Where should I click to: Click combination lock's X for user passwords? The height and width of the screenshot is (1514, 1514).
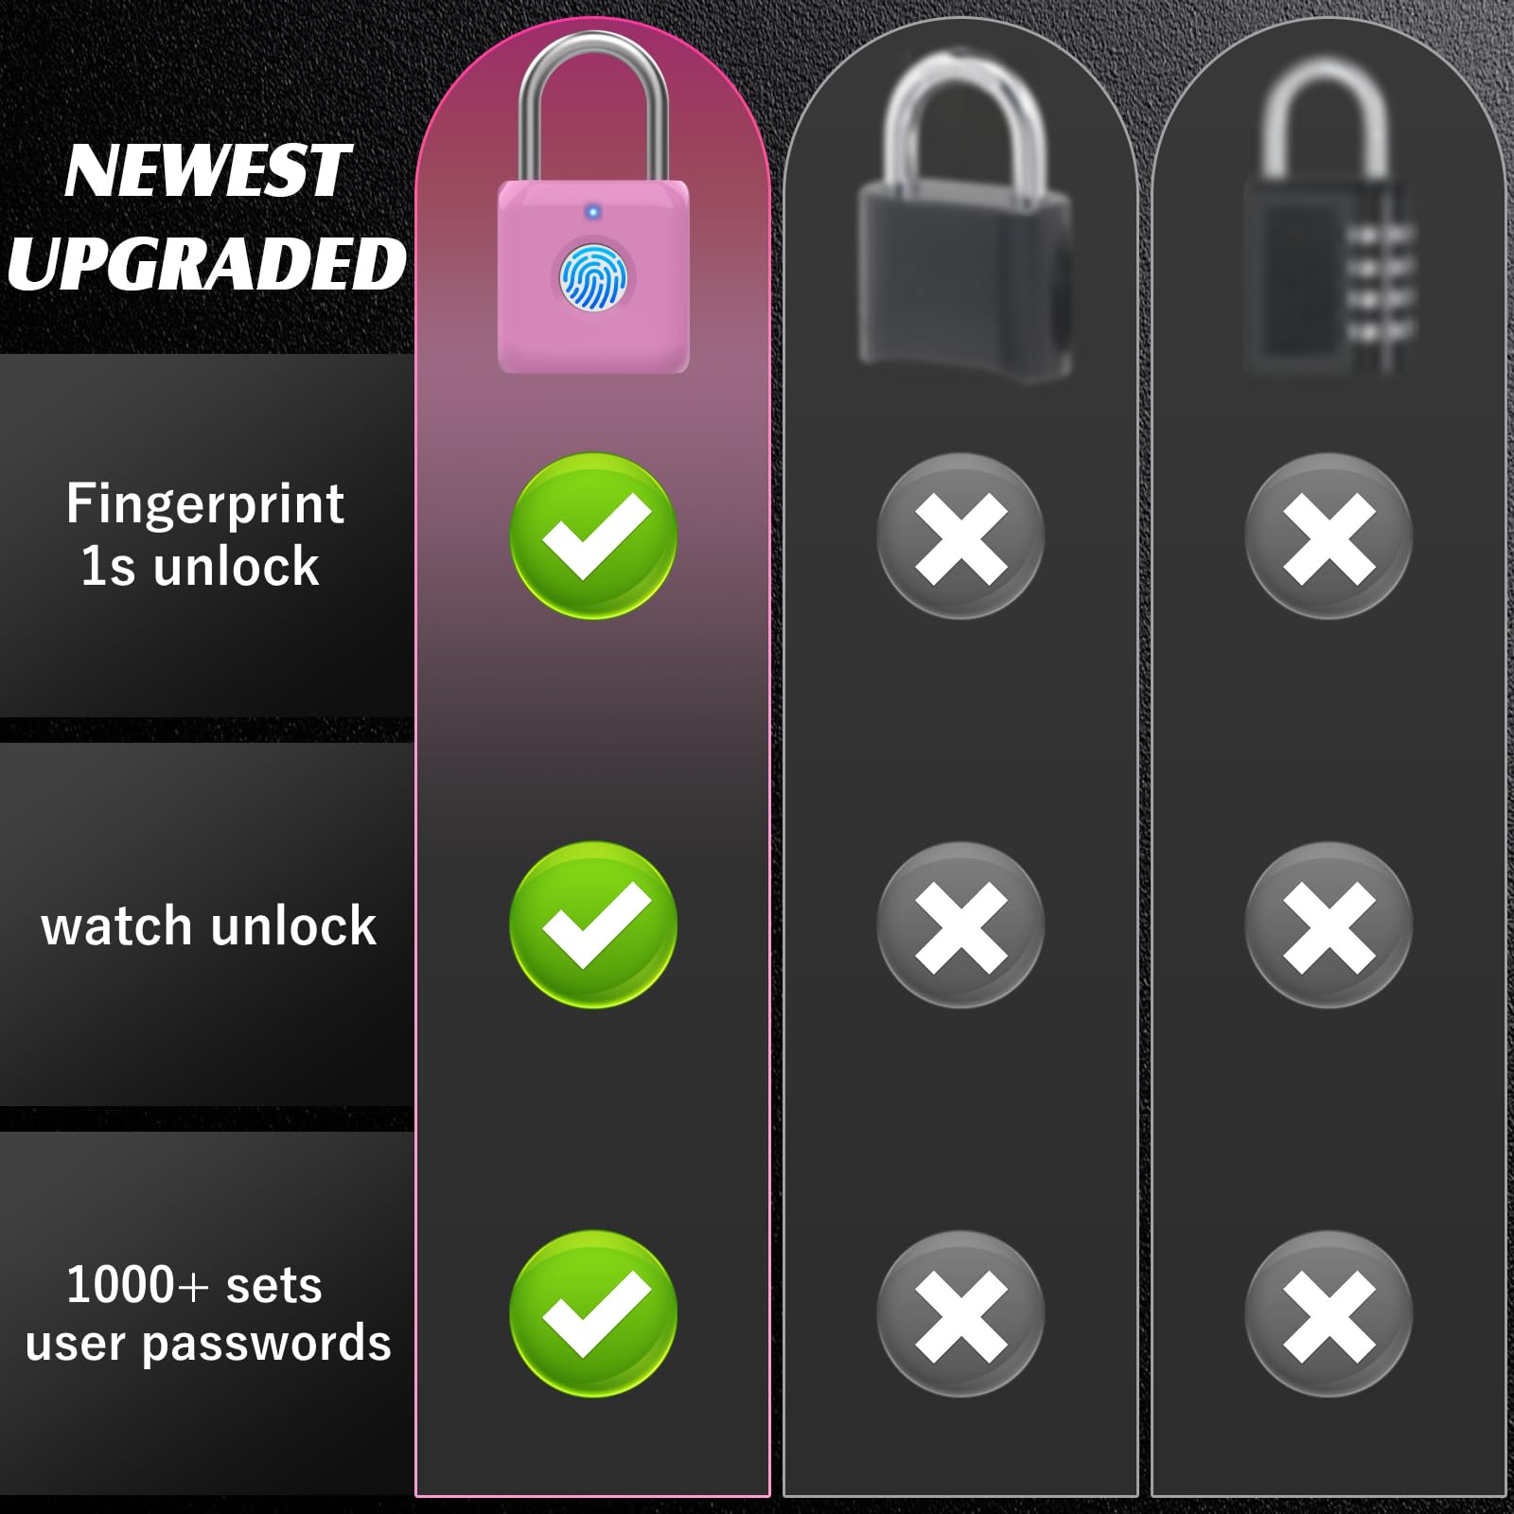pyautogui.click(x=1329, y=1313)
